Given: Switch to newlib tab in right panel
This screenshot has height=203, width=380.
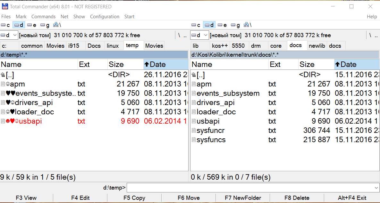Looking at the screenshot, I should (x=317, y=46).
